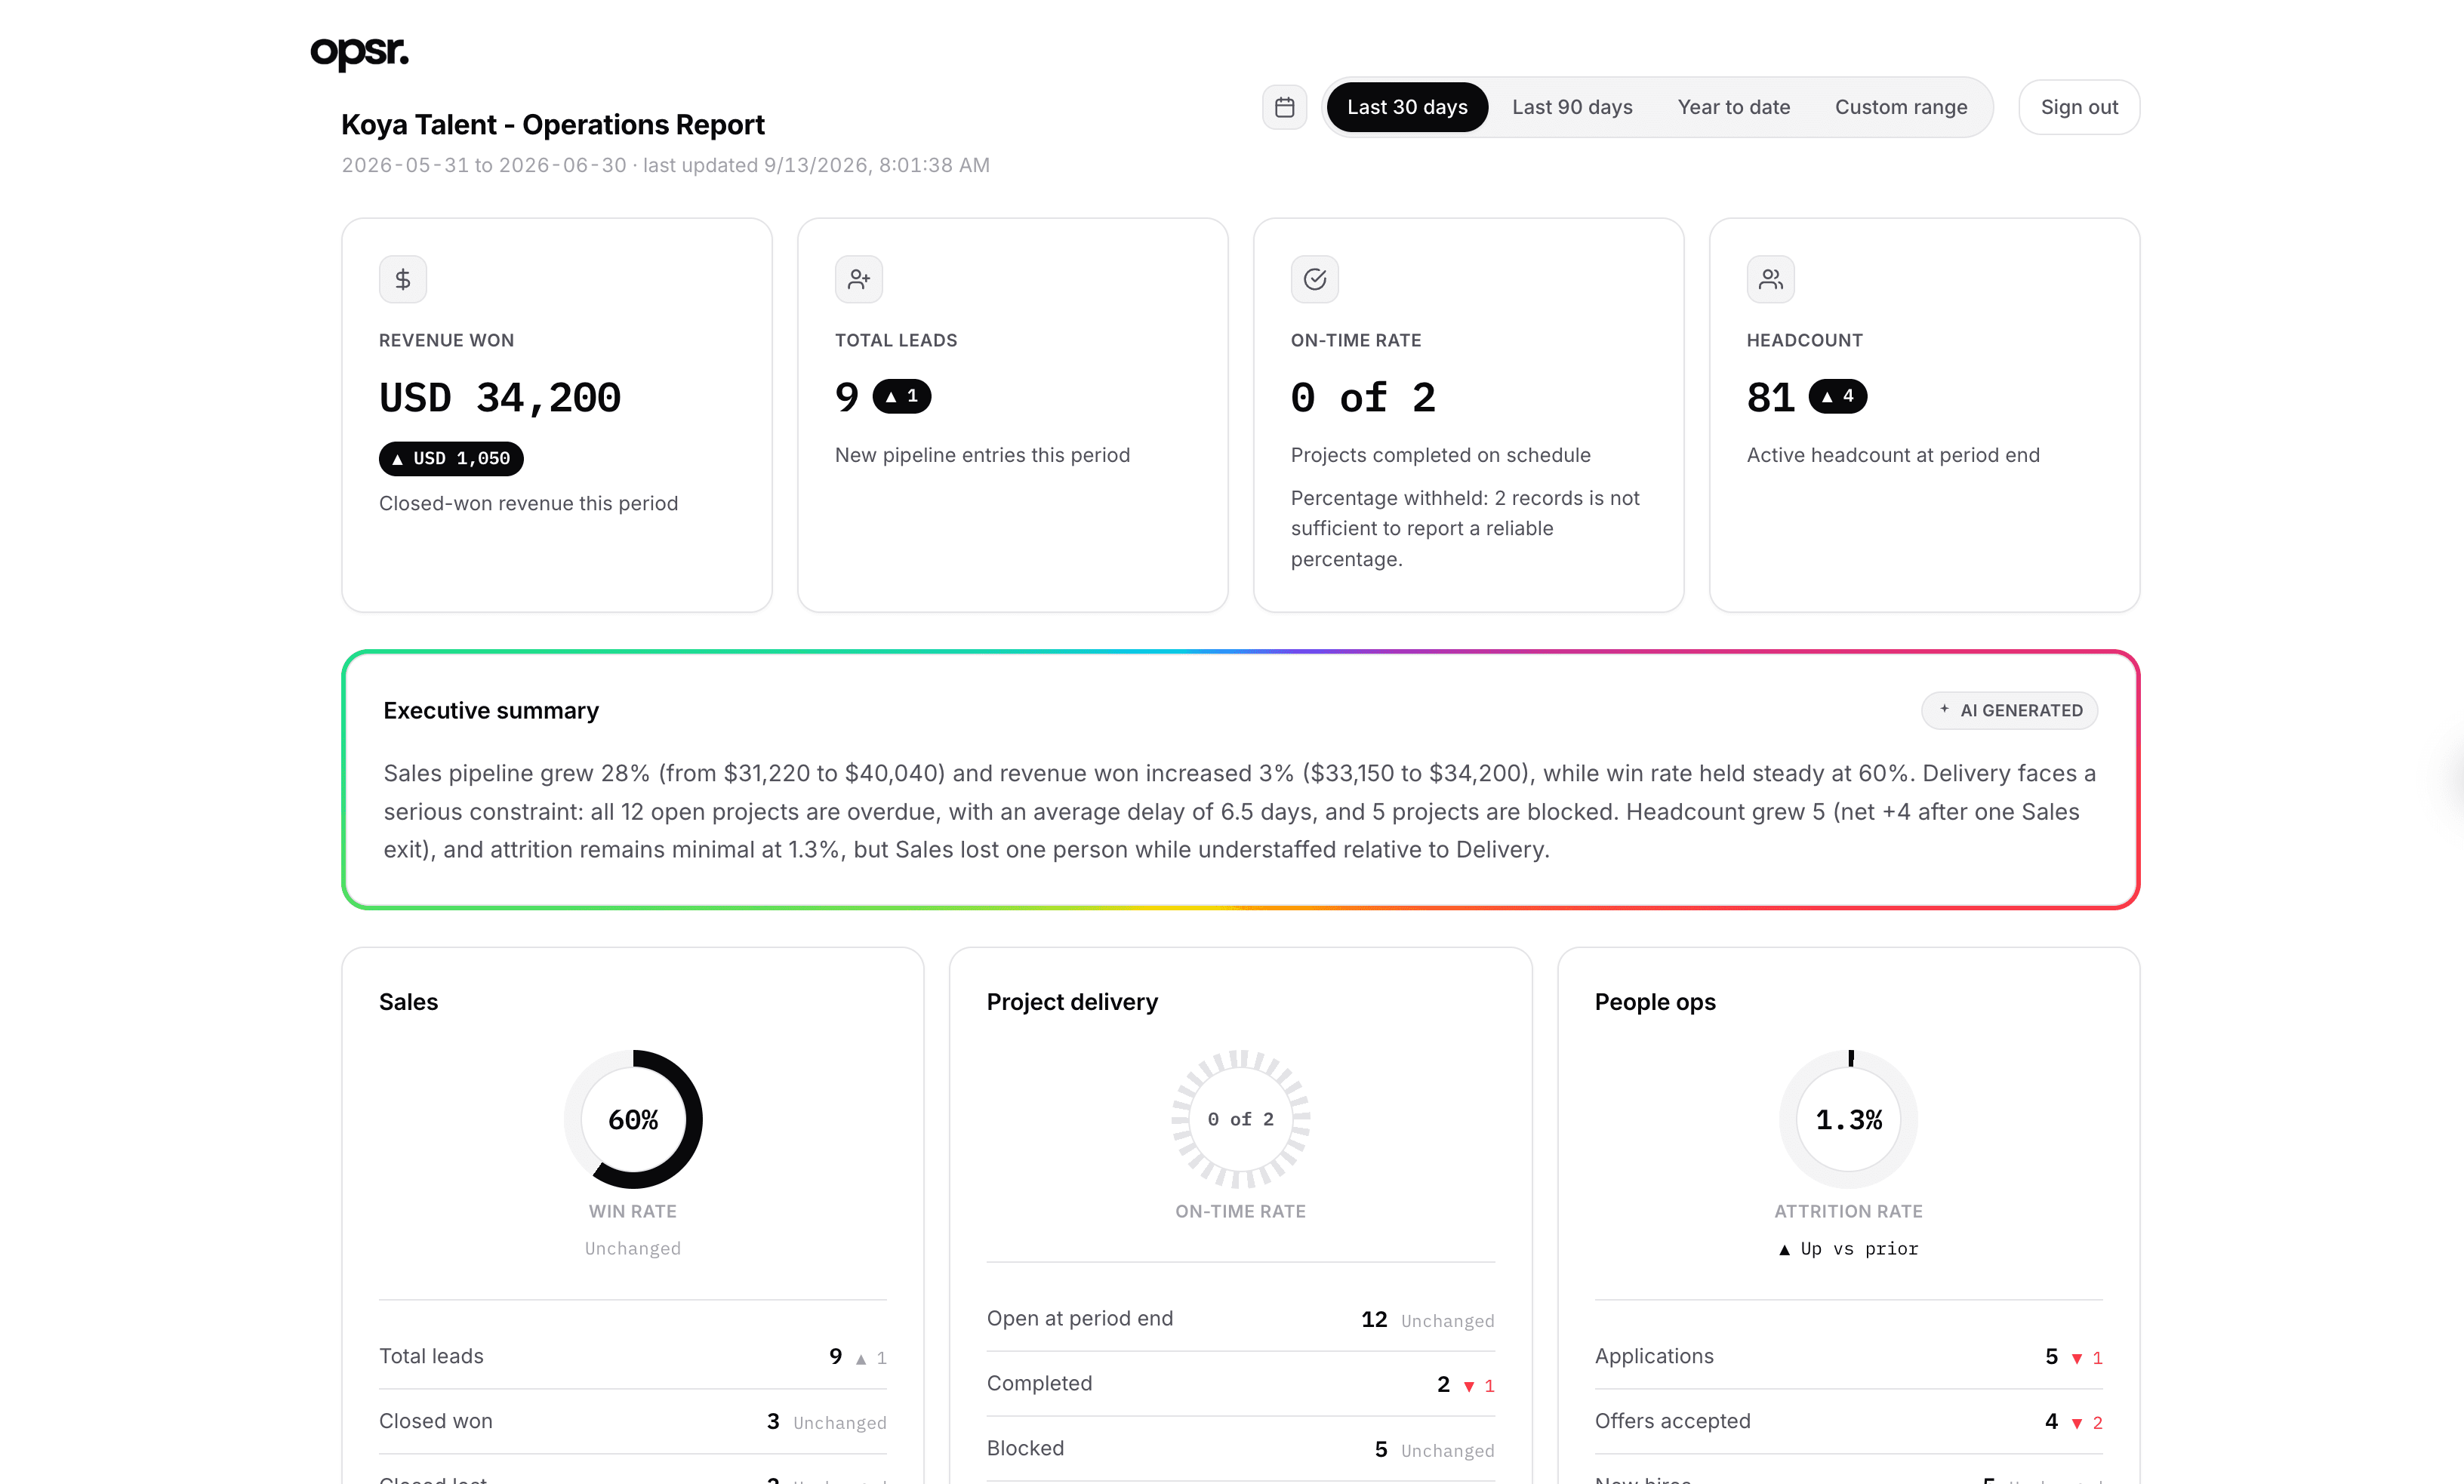Click the AI GENERATED badge label

[2021, 710]
